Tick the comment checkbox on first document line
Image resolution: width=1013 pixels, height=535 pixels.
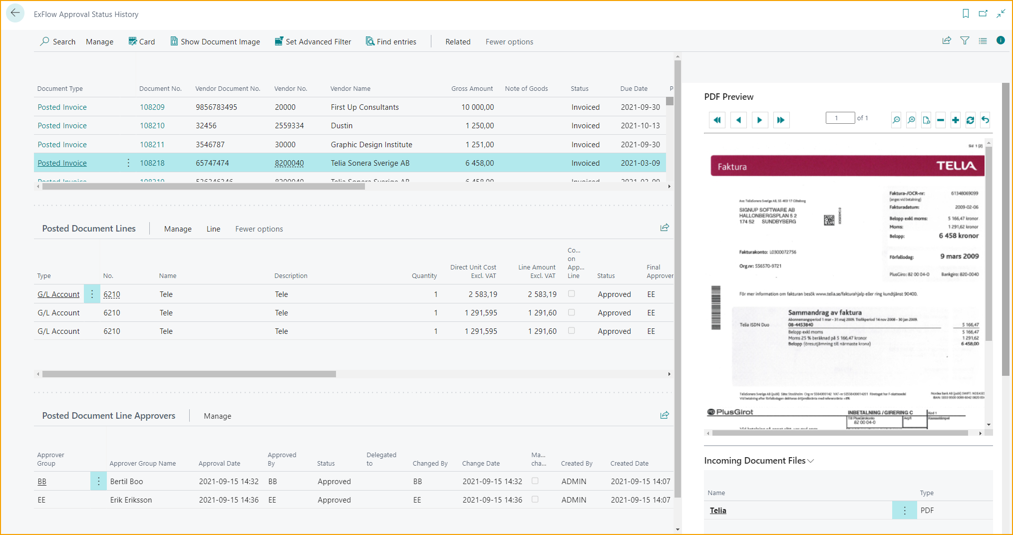(x=571, y=294)
